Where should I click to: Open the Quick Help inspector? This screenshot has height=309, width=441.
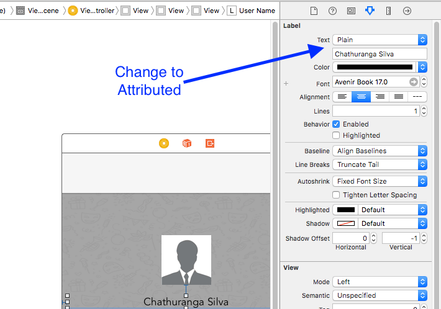pos(332,11)
